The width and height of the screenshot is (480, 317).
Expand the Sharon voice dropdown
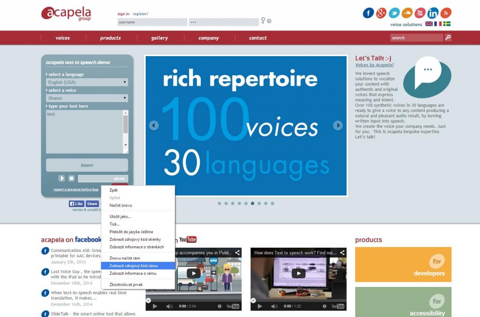point(87,98)
